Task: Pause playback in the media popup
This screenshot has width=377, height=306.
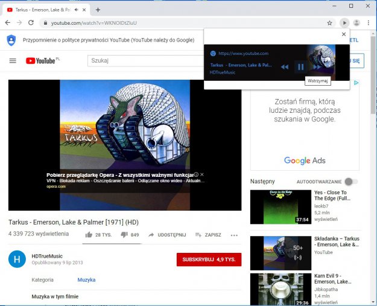Action: click(x=300, y=67)
